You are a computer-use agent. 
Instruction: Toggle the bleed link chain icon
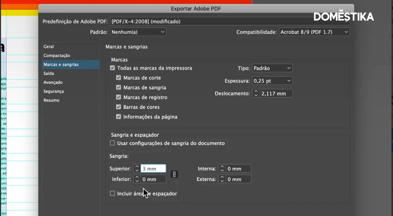(x=174, y=174)
